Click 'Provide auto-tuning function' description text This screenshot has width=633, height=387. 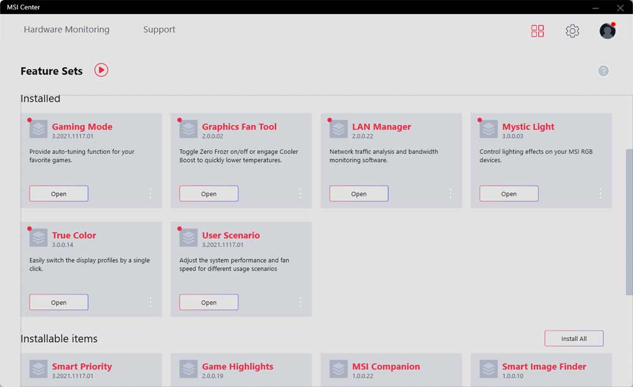(x=82, y=156)
